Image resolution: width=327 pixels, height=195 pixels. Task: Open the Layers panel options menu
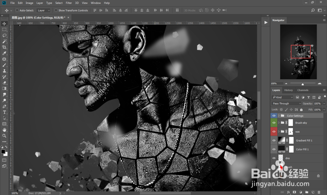[x=324, y=90]
